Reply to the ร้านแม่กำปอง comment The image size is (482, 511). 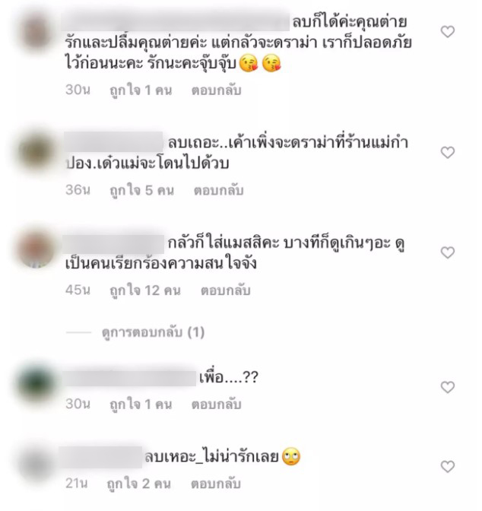[x=219, y=190]
